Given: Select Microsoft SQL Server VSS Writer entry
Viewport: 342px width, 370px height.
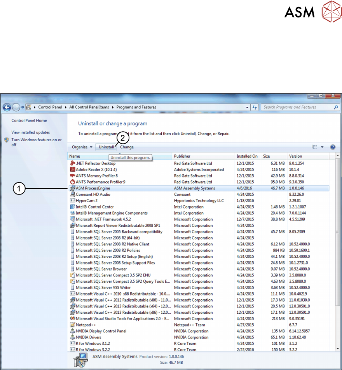Looking at the screenshot, I should point(198,287).
